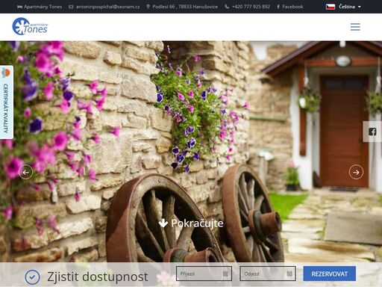Click the Příjezd arrival date field
The height and width of the screenshot is (287, 382).
204,274
